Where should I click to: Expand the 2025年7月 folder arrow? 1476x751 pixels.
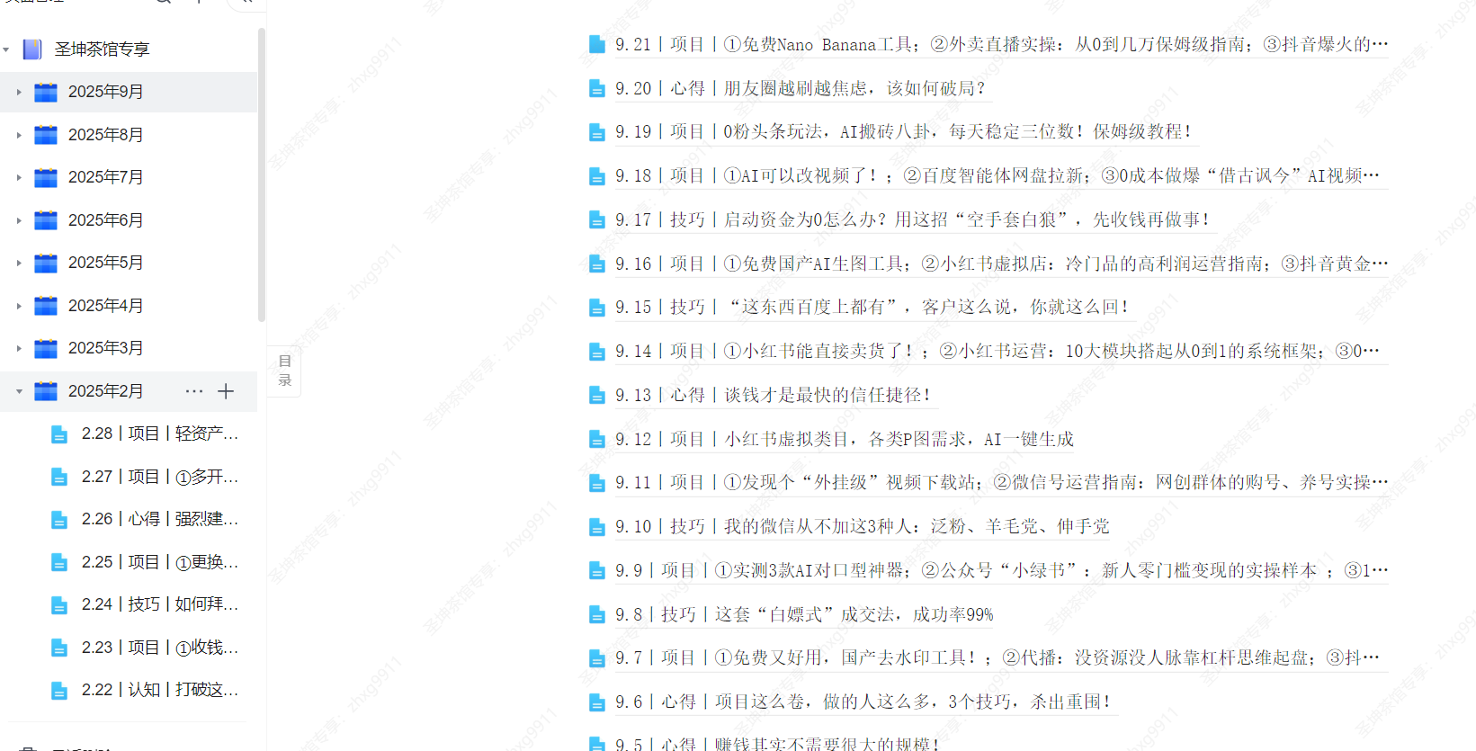pos(19,177)
